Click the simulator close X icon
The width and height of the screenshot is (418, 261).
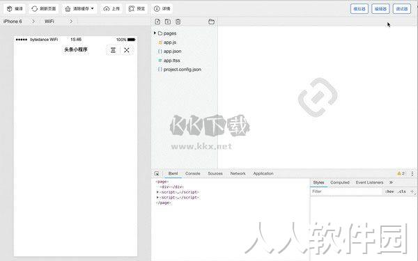127,50
